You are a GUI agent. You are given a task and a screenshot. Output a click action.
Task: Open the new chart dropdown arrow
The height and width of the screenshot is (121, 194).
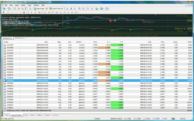(6, 9)
